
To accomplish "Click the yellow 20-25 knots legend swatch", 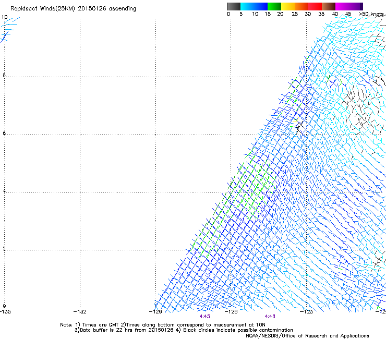I will pyautogui.click(x=288, y=6).
